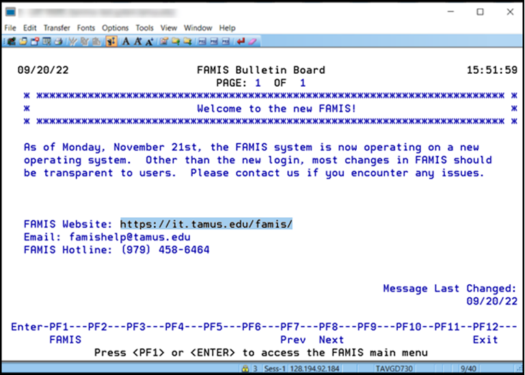Open the Transfer menu
The image size is (525, 375).
coord(57,28)
